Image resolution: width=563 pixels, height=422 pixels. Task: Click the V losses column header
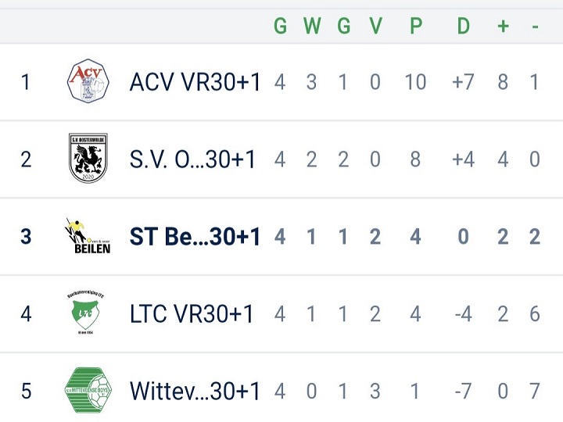[x=375, y=26]
